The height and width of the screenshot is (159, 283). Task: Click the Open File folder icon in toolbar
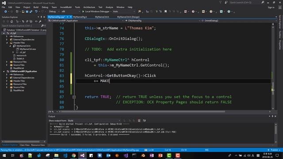pos(23,11)
